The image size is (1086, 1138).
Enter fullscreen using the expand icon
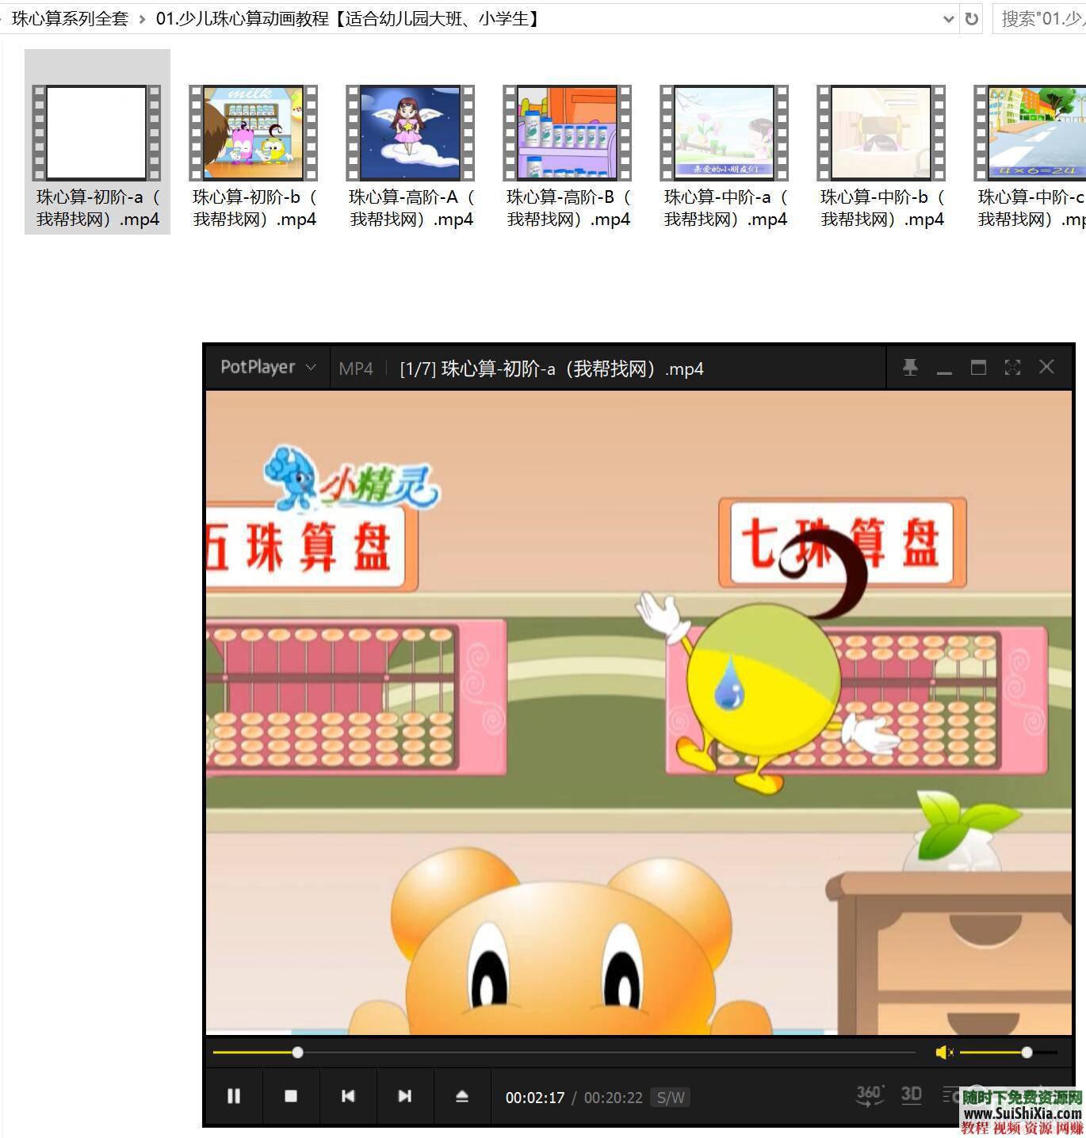pyautogui.click(x=1012, y=367)
